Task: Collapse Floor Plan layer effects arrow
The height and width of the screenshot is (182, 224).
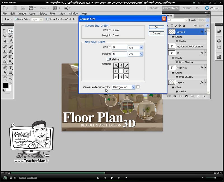Action: pyautogui.click(x=206, y=67)
